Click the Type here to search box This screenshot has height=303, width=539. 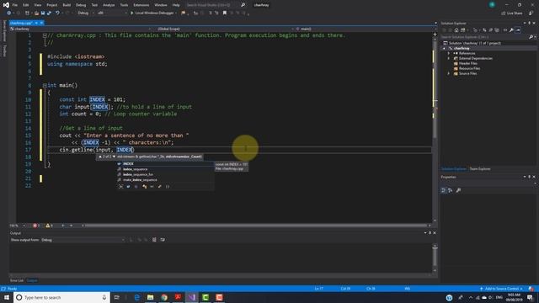[61, 297]
